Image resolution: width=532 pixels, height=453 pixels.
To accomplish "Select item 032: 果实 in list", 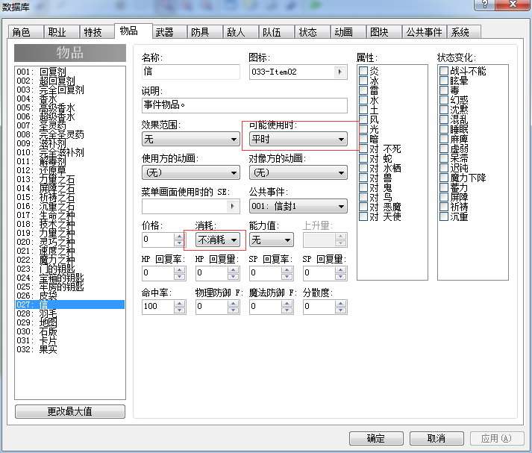I will pos(70,349).
